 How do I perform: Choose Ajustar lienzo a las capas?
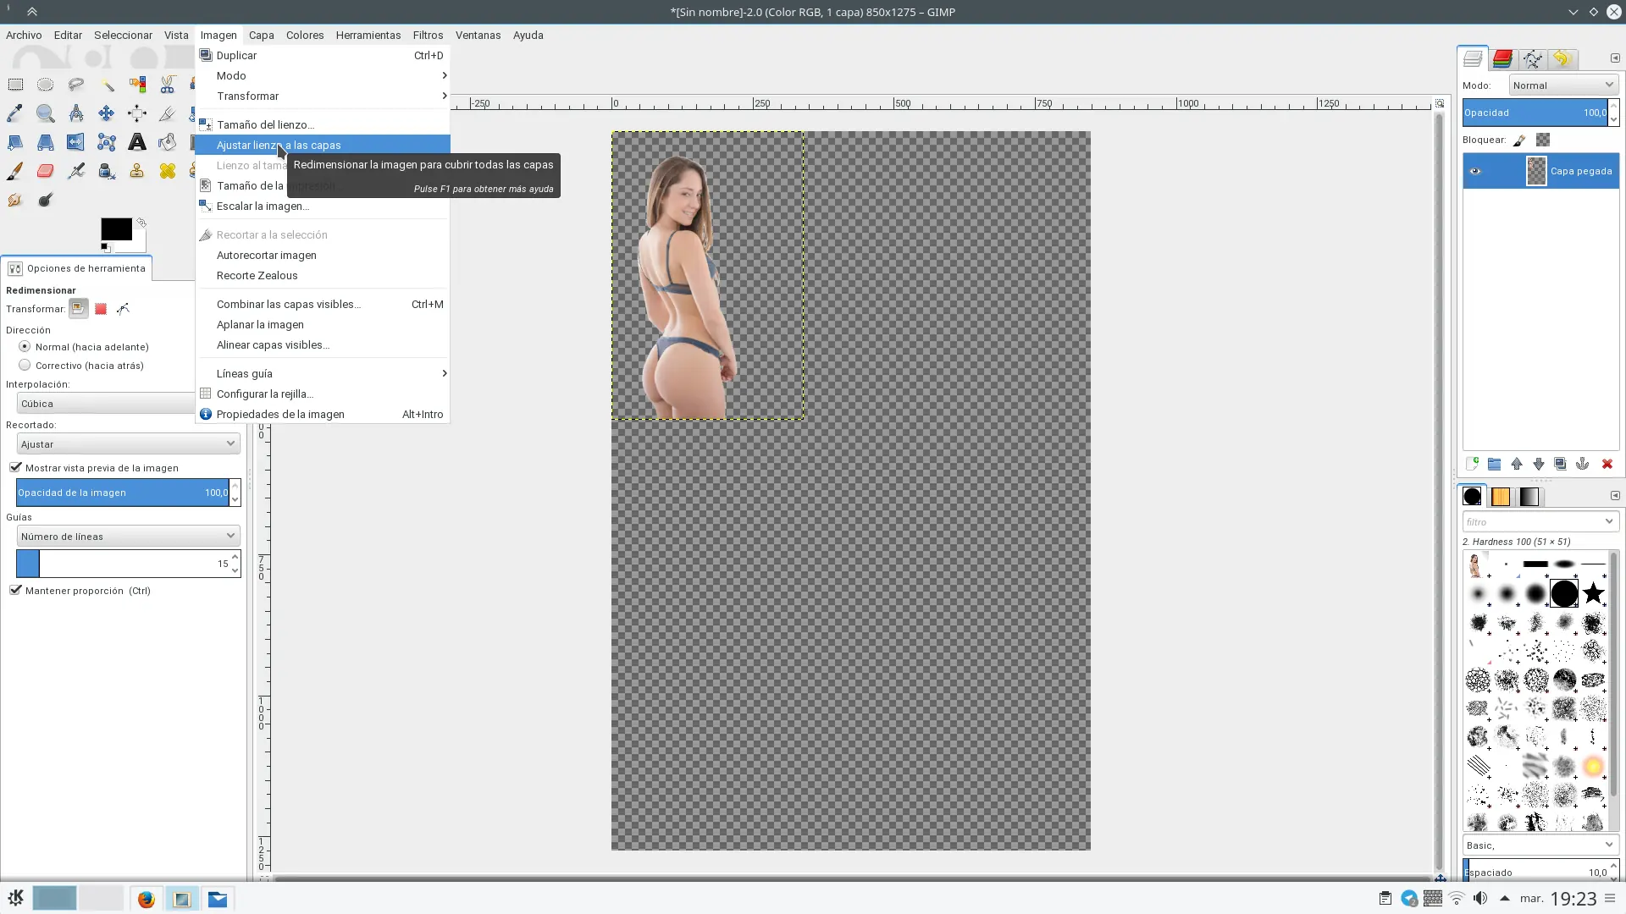323,145
